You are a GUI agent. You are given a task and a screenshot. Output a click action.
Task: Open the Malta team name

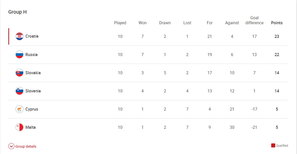click(x=31, y=127)
